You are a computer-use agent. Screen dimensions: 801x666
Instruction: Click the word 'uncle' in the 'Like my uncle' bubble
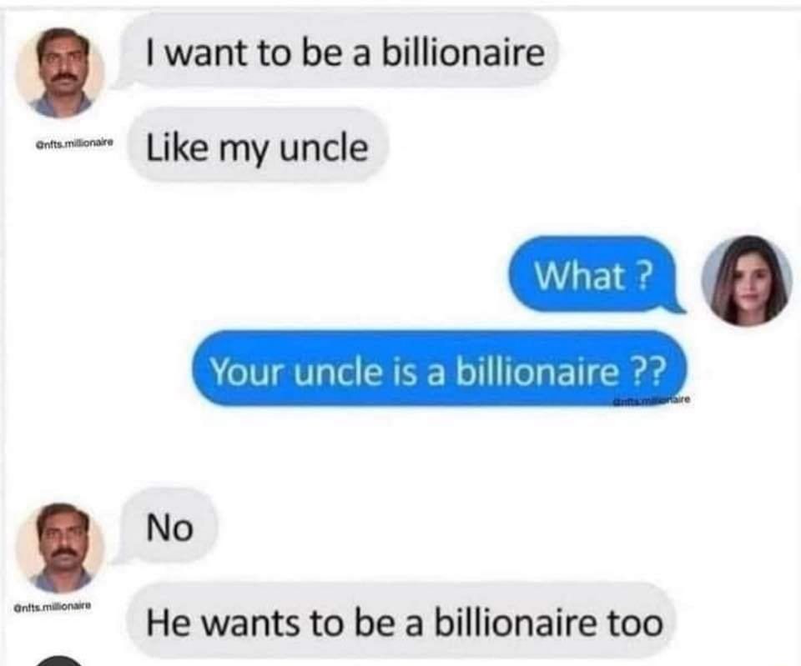pos(325,148)
